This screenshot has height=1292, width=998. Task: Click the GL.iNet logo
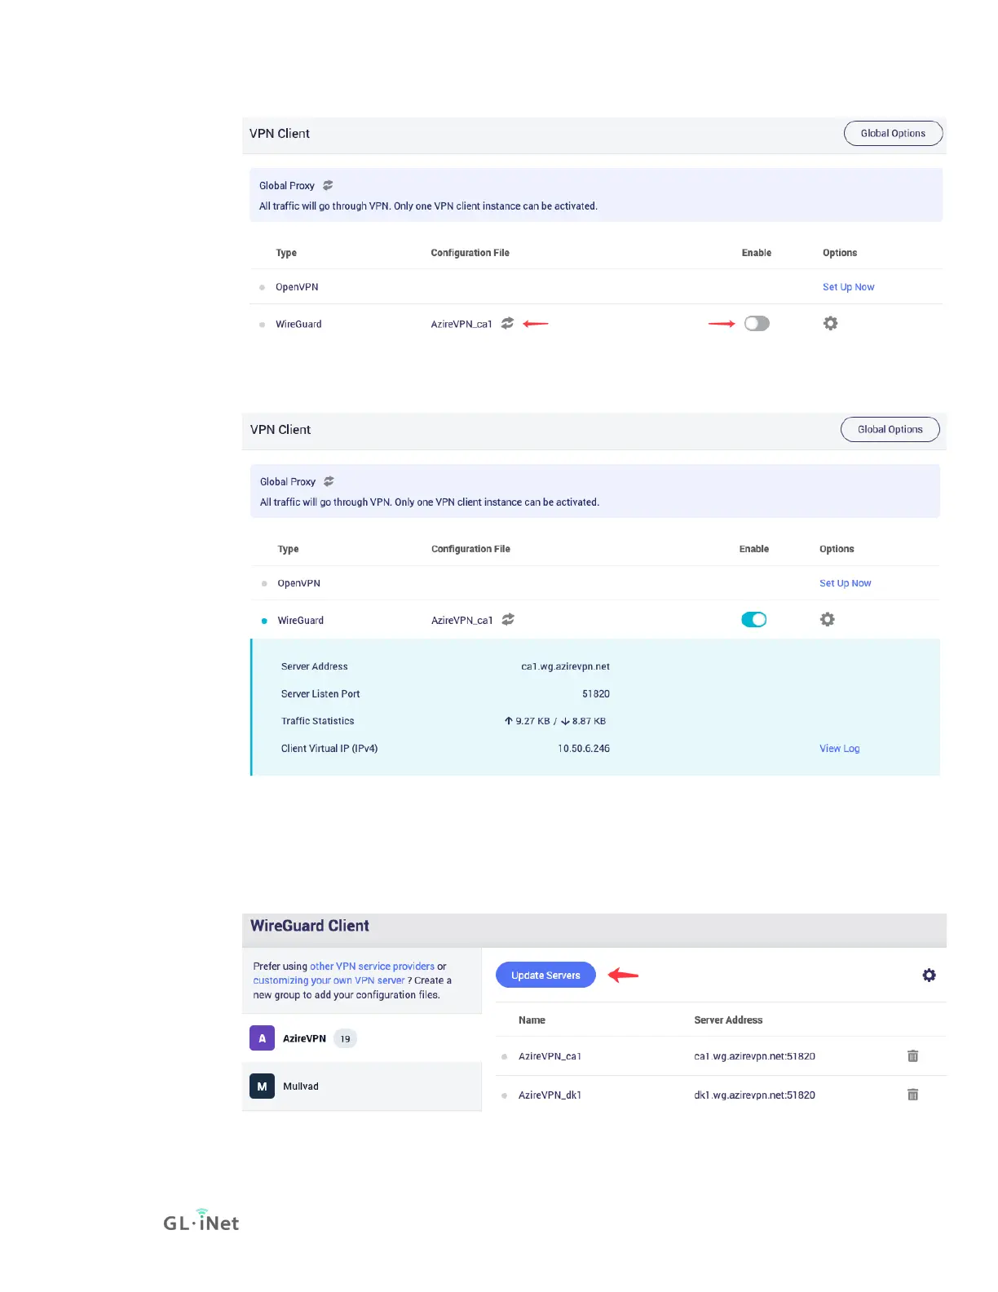click(201, 1220)
